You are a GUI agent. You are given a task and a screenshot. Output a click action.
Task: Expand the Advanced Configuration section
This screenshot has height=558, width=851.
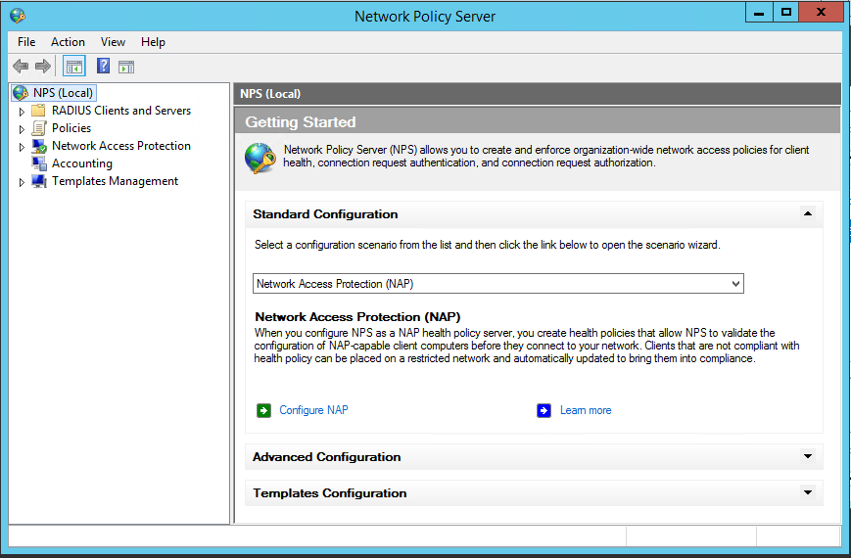click(808, 456)
